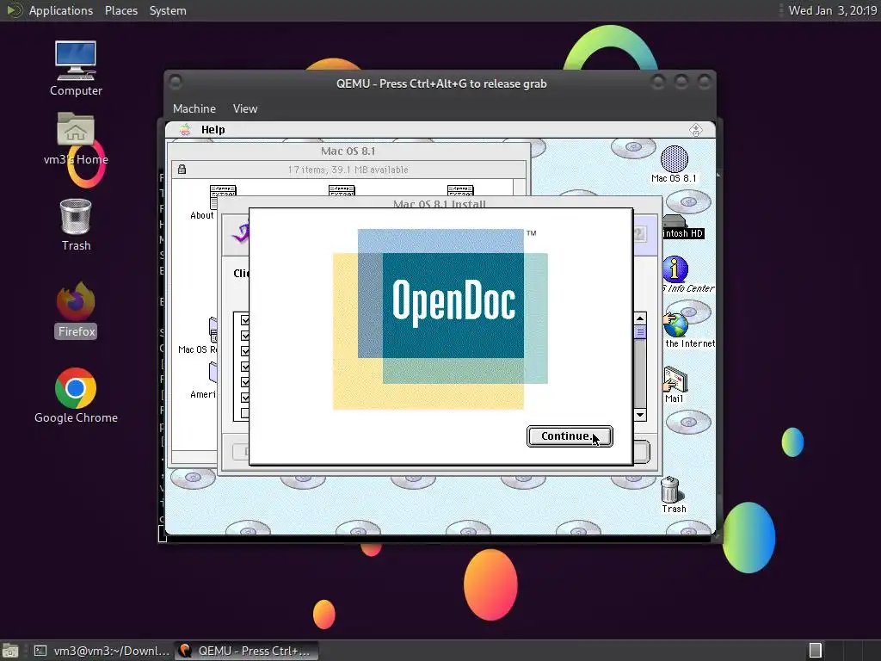Screen dimensions: 881x661
Task: Toggle the first checkbox in installer list
Action: click(x=245, y=320)
